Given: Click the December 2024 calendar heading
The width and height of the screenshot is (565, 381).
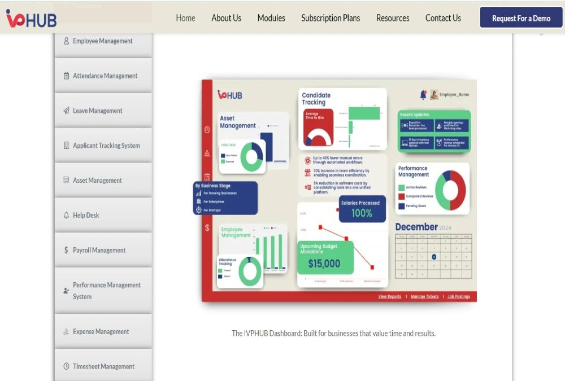Looking at the screenshot, I should (x=423, y=227).
